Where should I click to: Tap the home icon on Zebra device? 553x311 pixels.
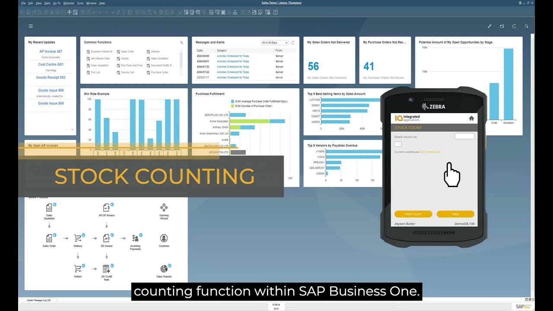point(471,118)
